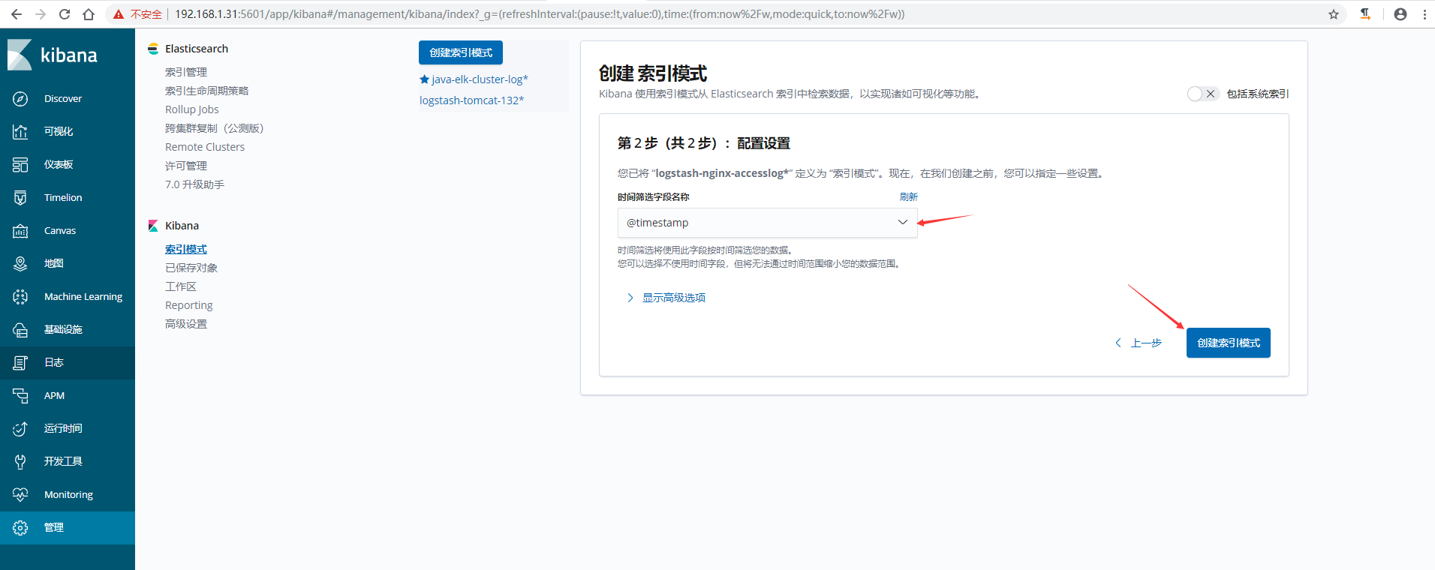Viewport: 1435px width, 570px height.
Task: Open 跨集群复制 (公测版) menu item
Action: (x=215, y=128)
